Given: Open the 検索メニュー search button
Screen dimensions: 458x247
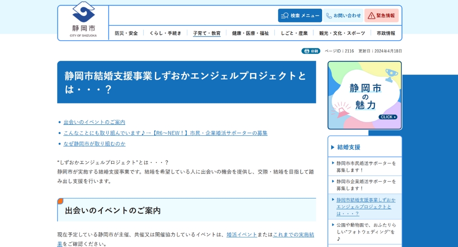Looking at the screenshot, I should [300, 16].
